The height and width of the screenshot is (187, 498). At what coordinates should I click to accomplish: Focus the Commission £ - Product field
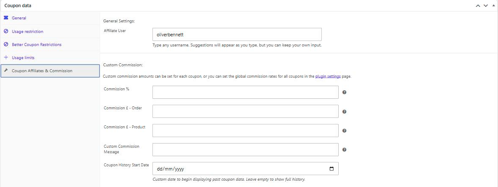(x=245, y=130)
